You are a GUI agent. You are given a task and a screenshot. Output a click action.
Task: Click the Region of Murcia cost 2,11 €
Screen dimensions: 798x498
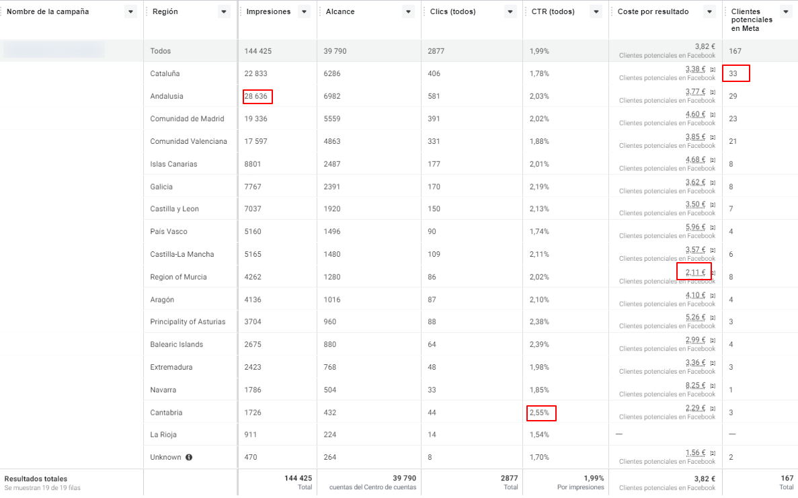click(695, 273)
